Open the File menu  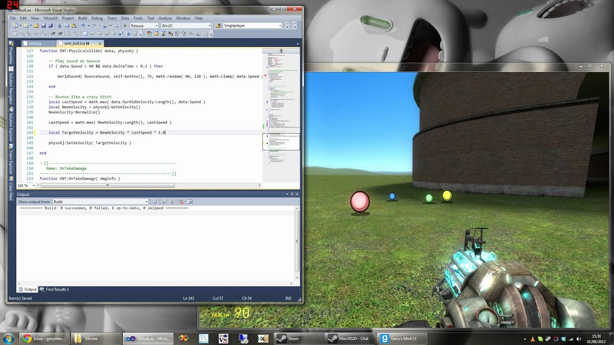pyautogui.click(x=13, y=18)
